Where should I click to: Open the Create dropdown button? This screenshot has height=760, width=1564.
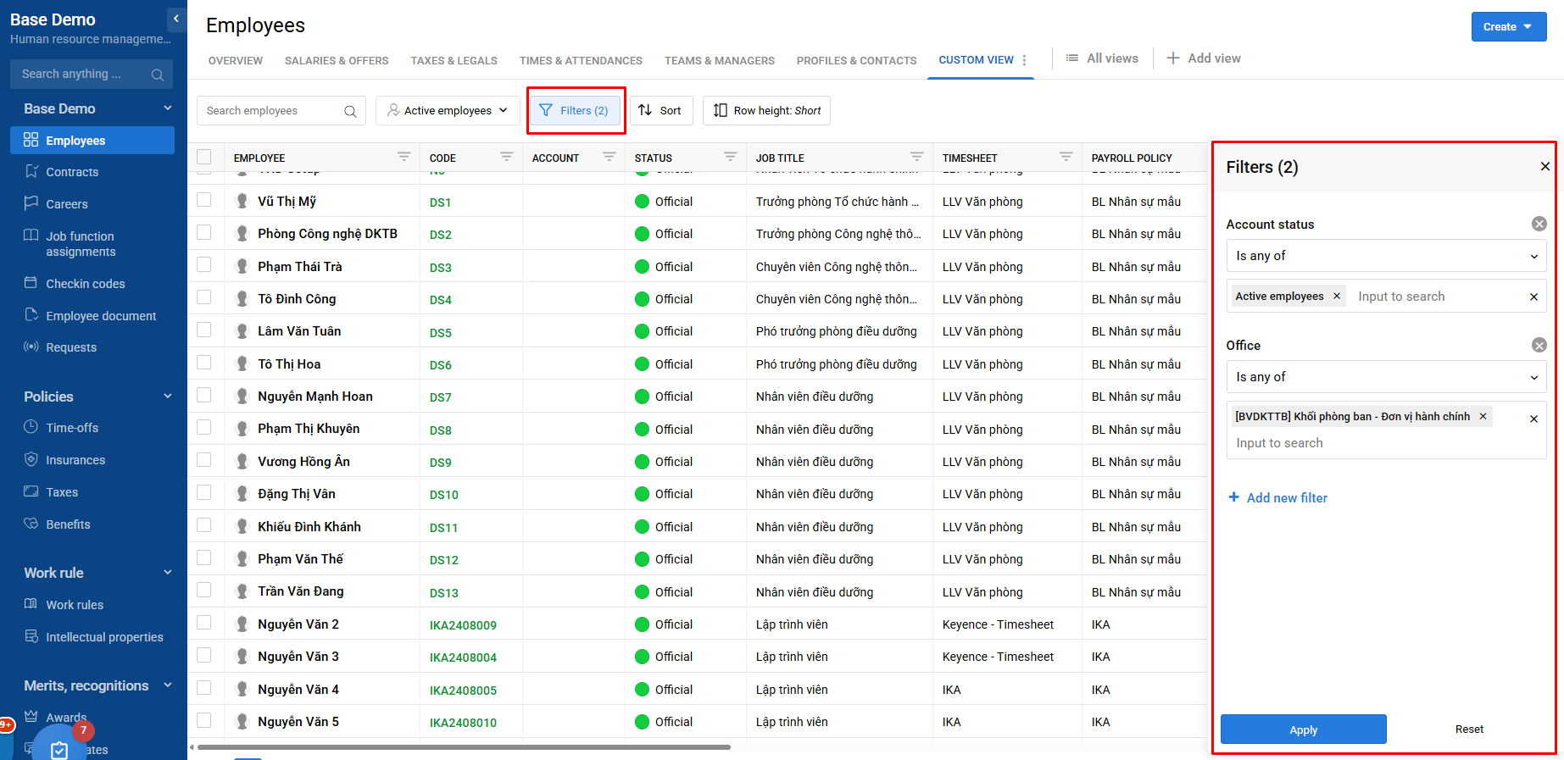click(1509, 27)
